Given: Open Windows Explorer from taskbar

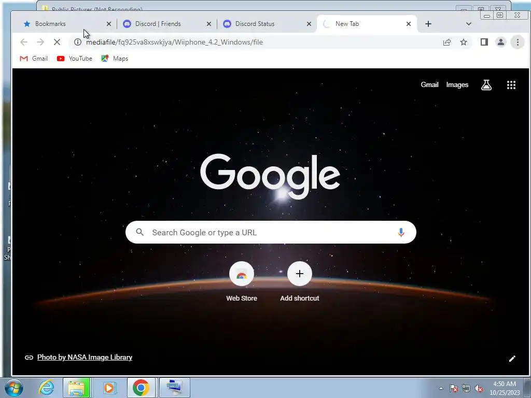Looking at the screenshot, I should 77,388.
